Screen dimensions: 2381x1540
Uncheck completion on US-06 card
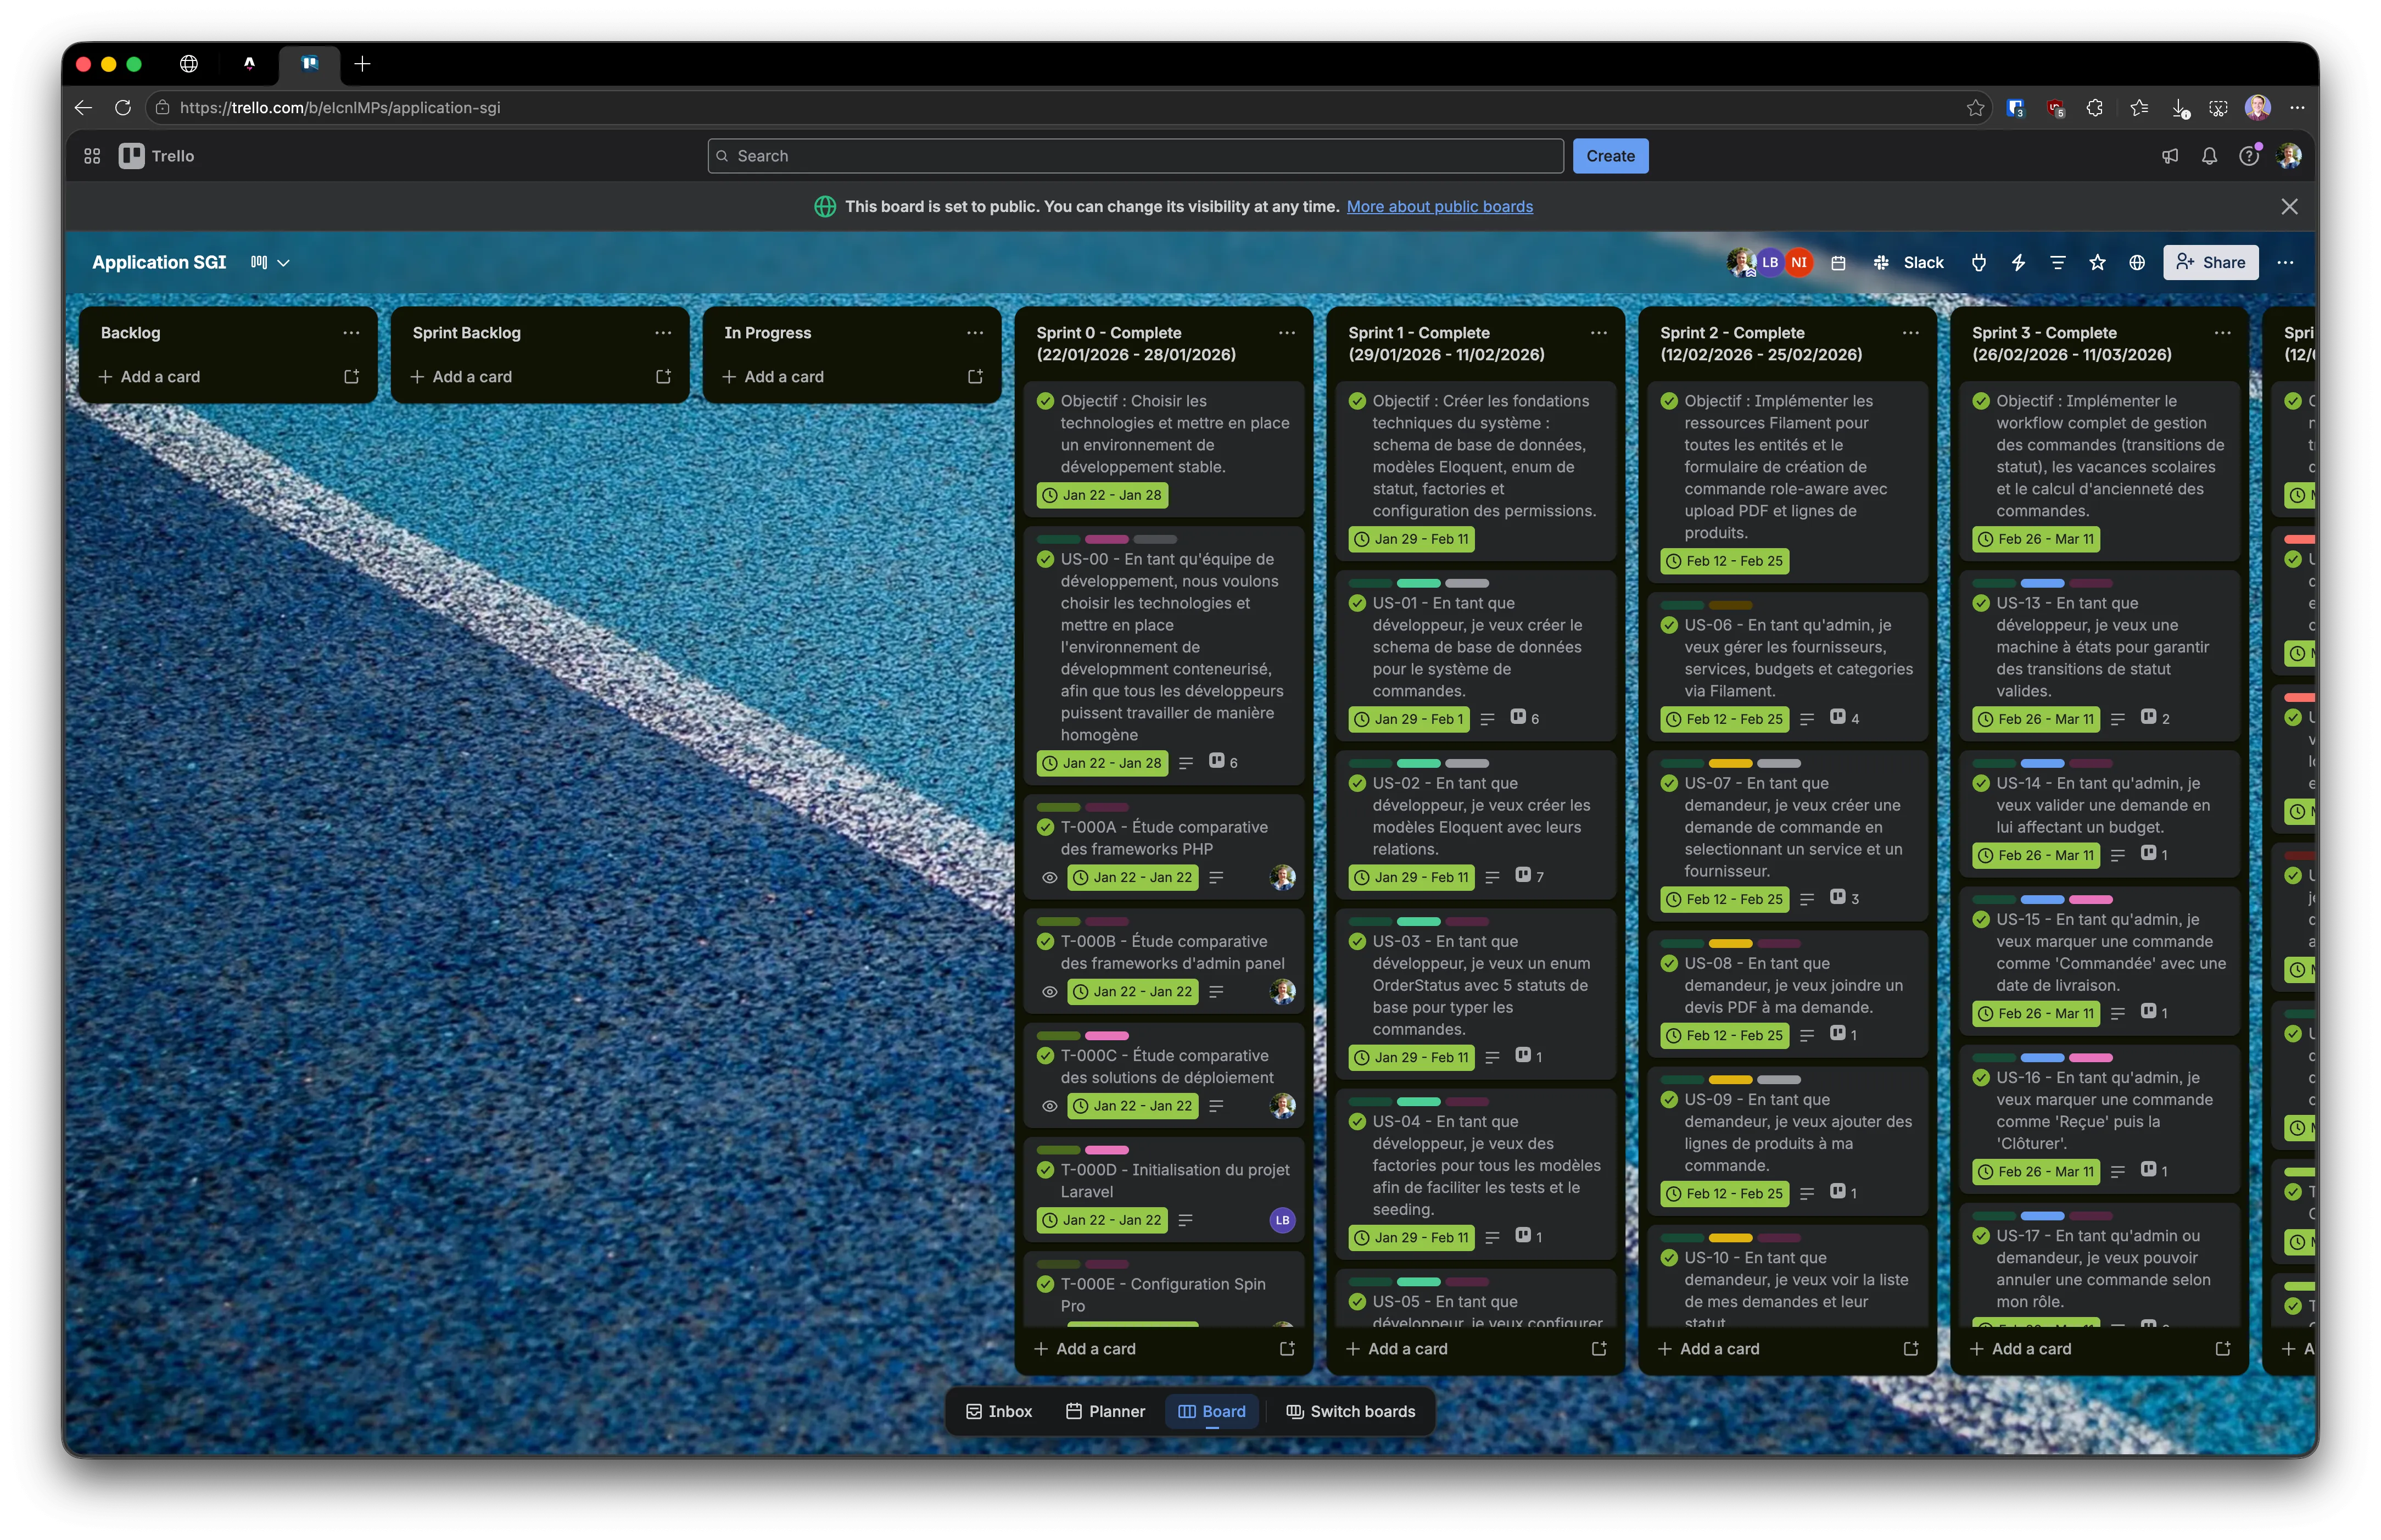coord(1669,625)
